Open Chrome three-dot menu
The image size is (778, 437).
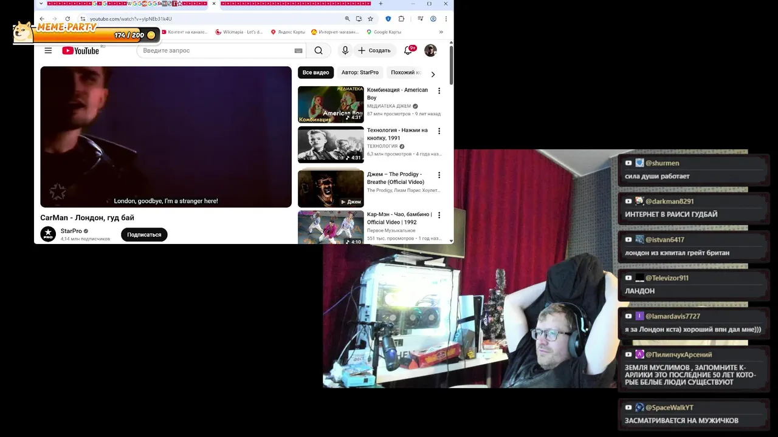pyautogui.click(x=446, y=19)
